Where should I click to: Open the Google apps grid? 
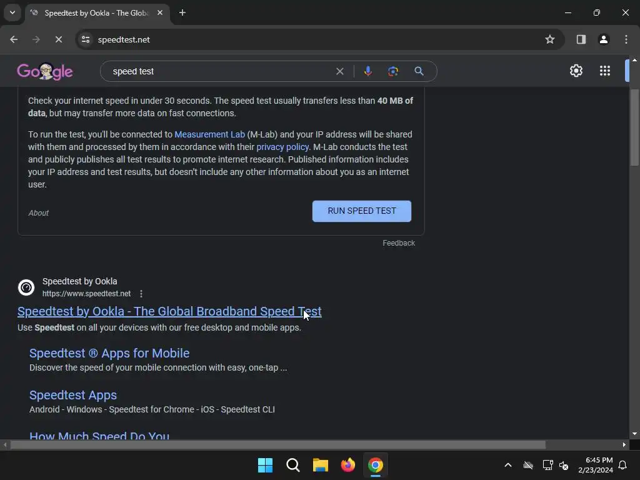tap(605, 71)
